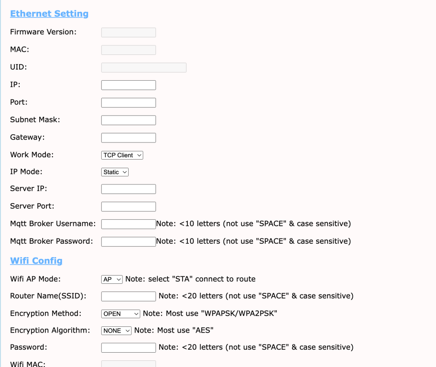436x367 pixels.
Task: Open the Encryption Method dropdown
Action: pos(120,314)
